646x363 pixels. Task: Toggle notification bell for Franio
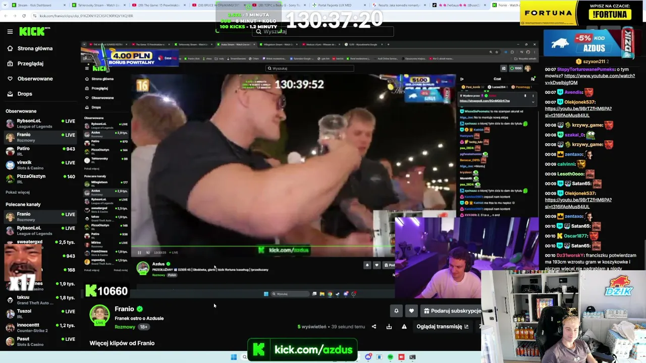pos(396,311)
